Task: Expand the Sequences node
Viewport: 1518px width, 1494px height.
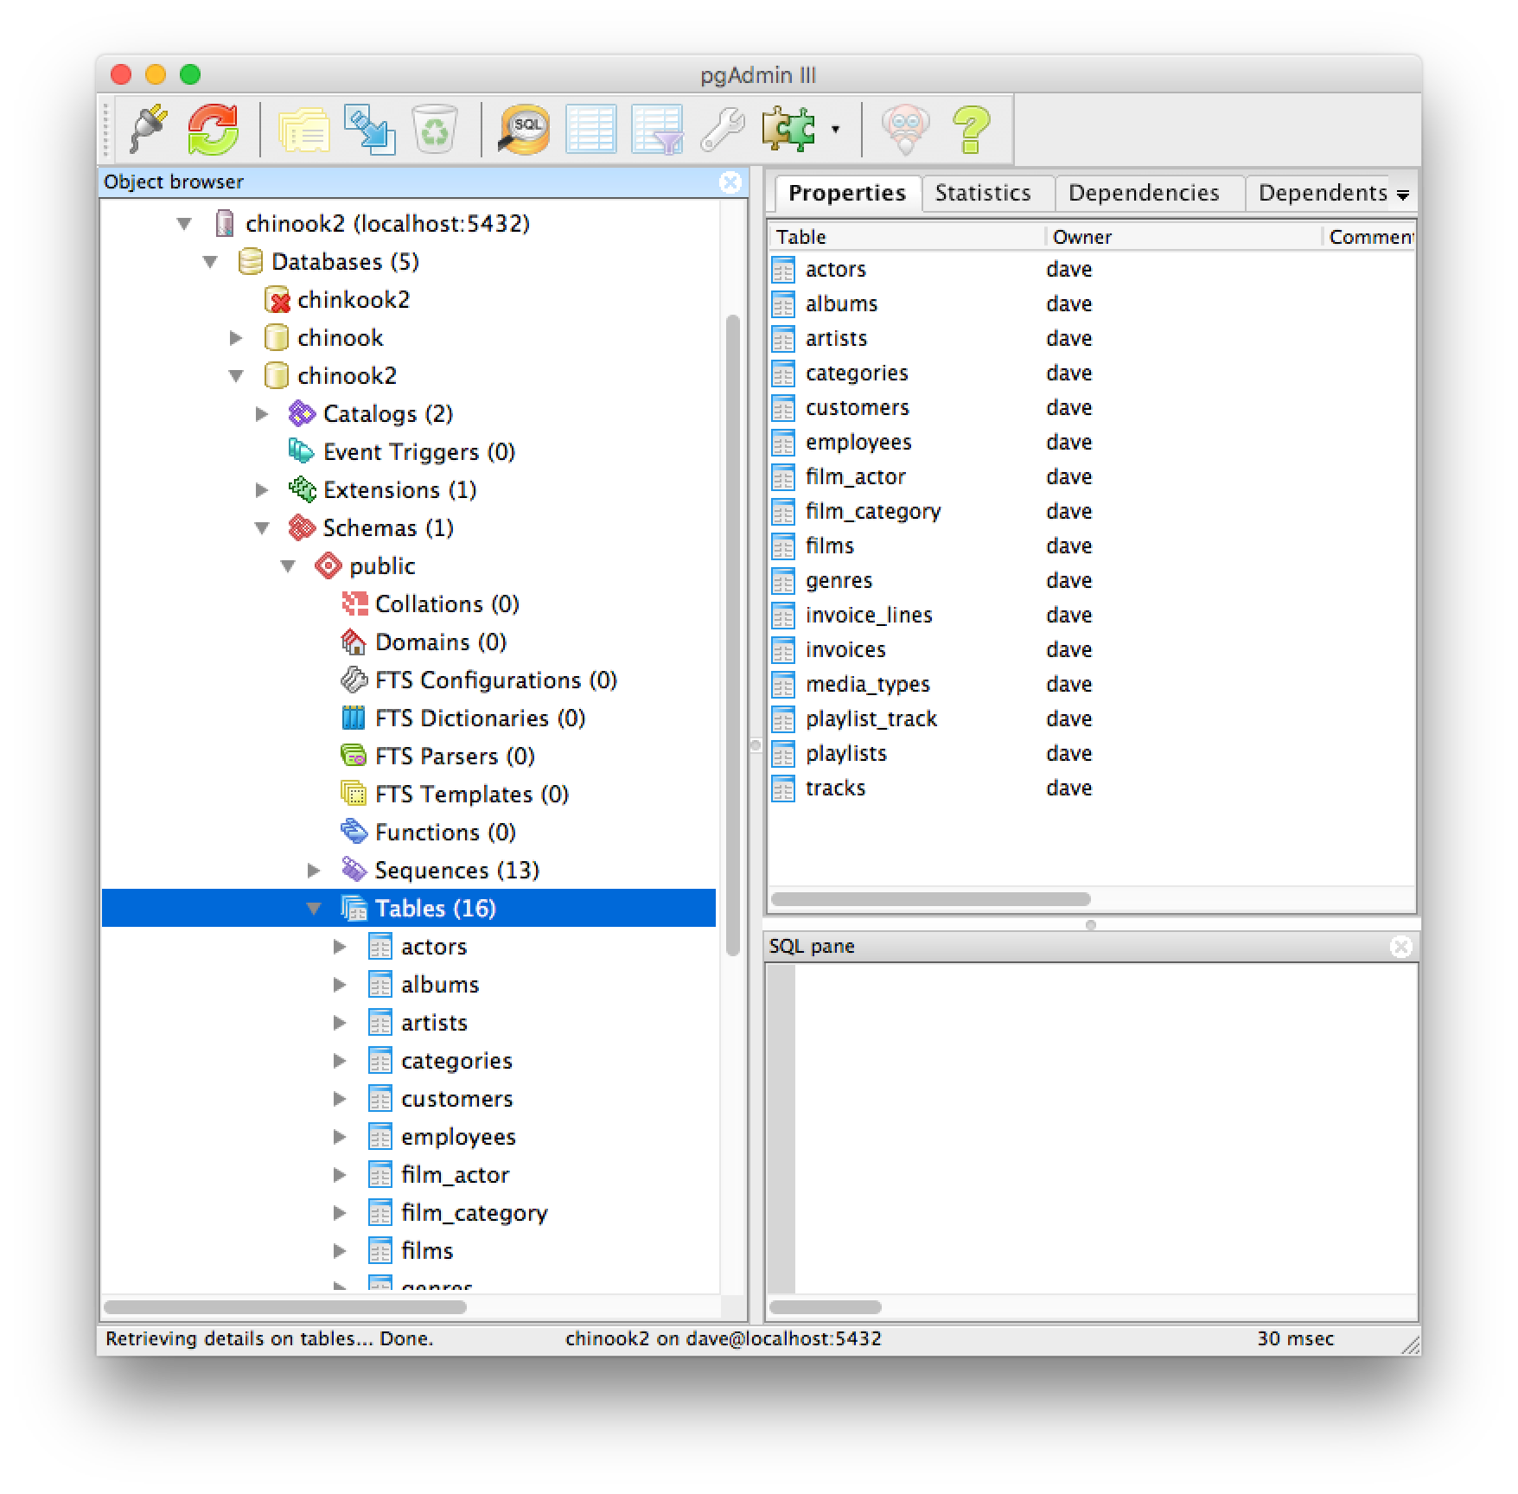Action: pyautogui.click(x=314, y=870)
